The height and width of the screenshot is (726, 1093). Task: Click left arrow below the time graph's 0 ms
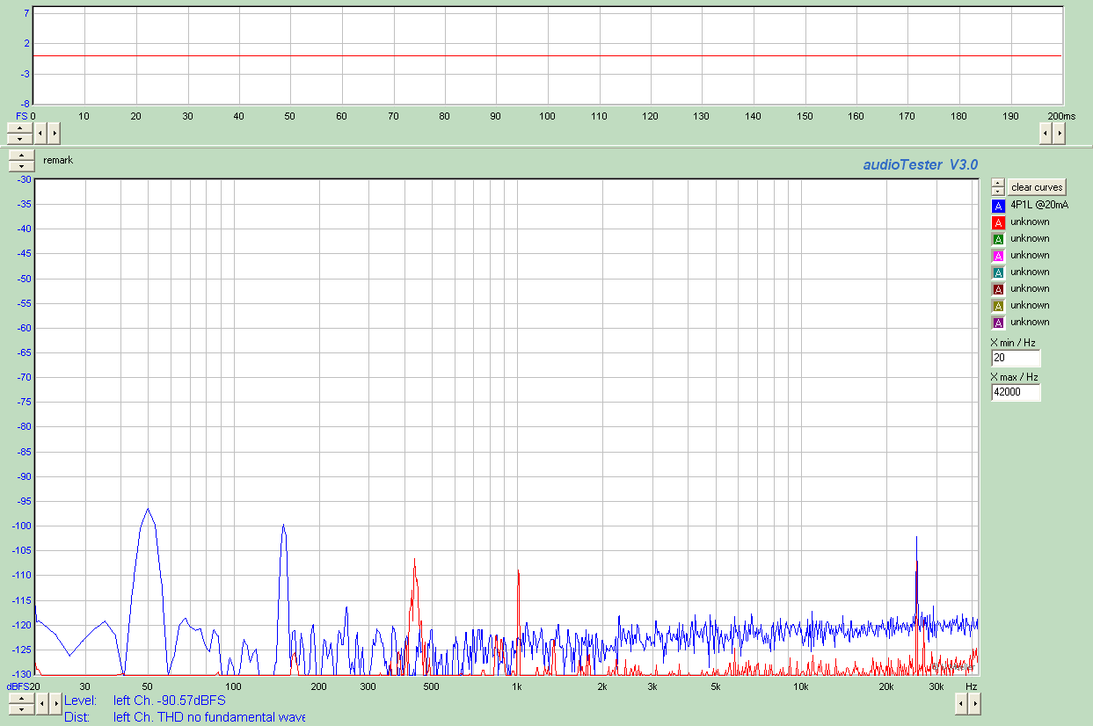(x=40, y=134)
